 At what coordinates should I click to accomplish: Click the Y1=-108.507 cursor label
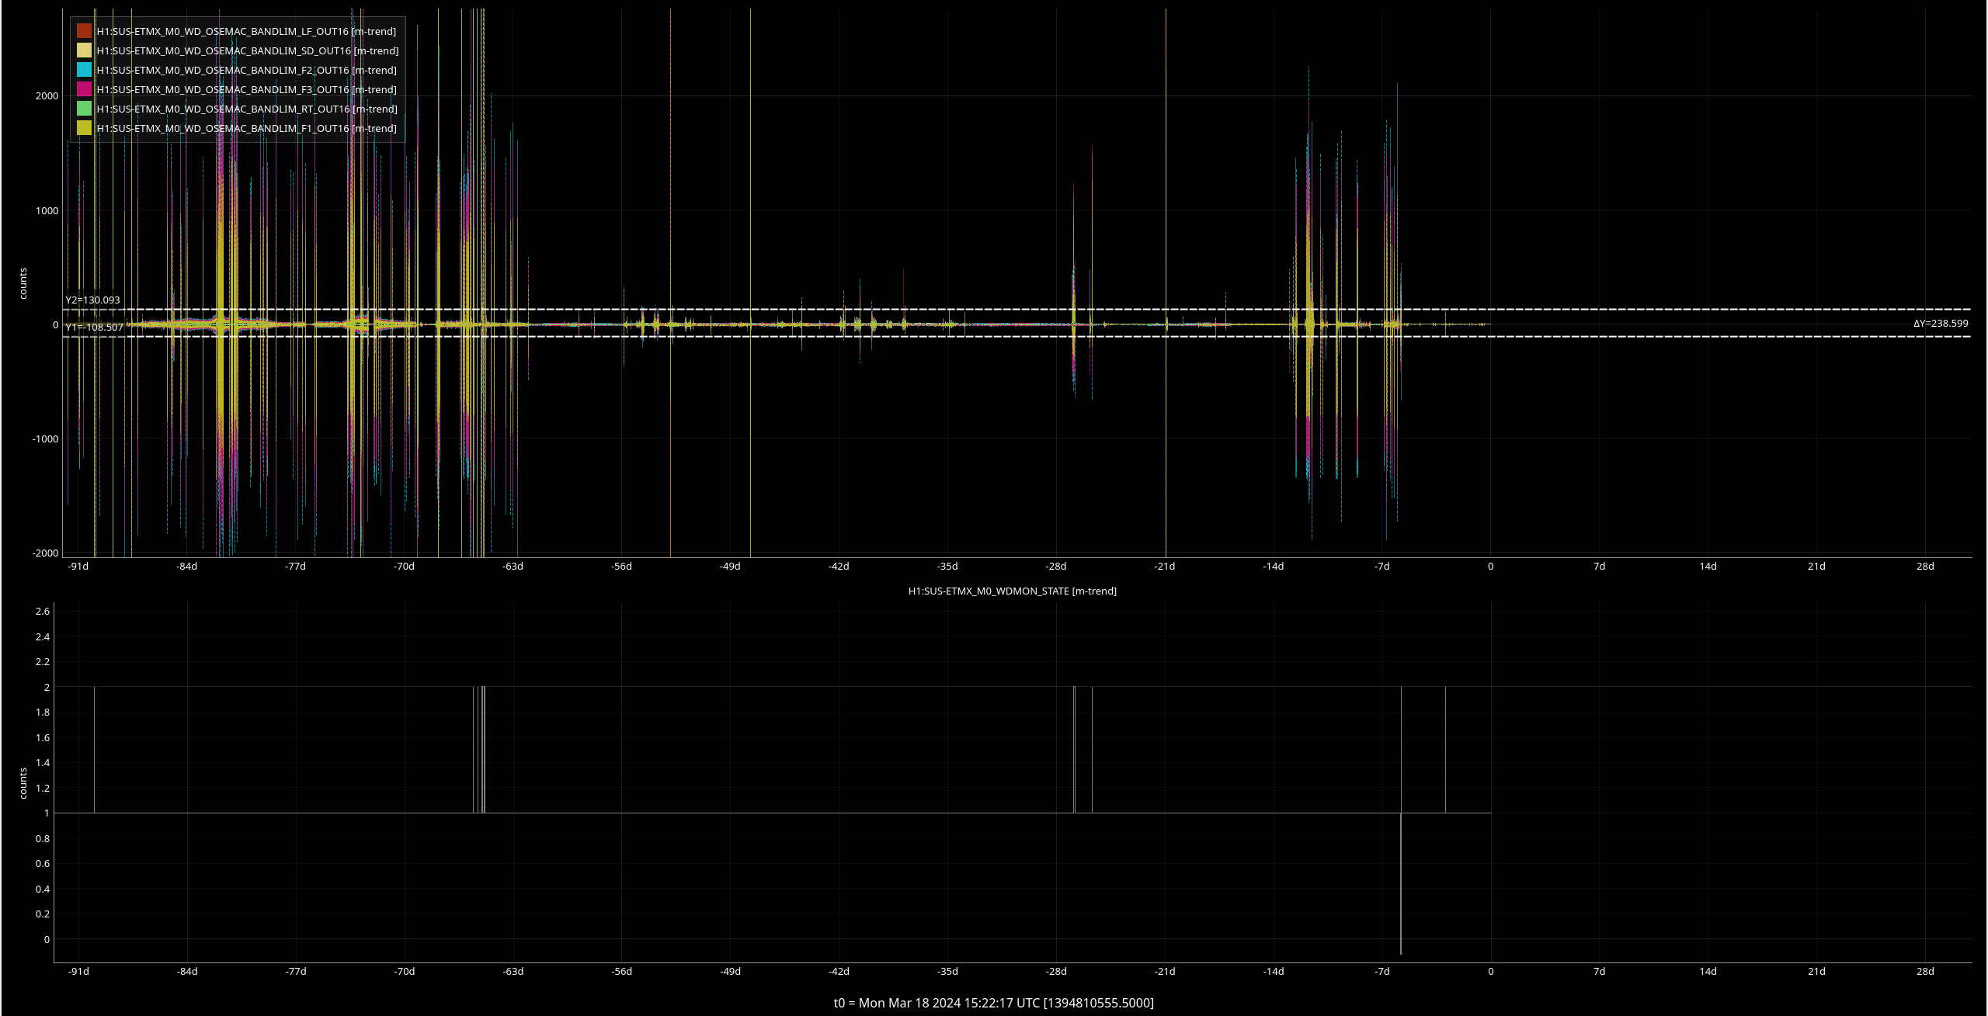[94, 327]
